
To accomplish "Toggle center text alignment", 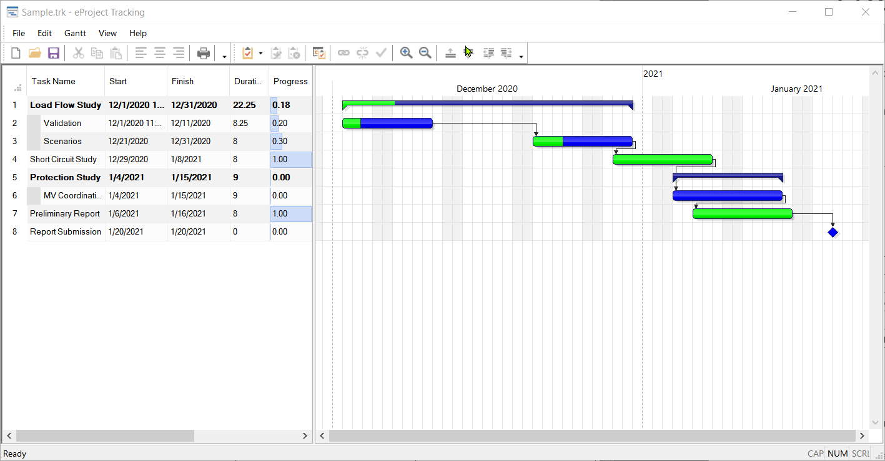I will [159, 52].
